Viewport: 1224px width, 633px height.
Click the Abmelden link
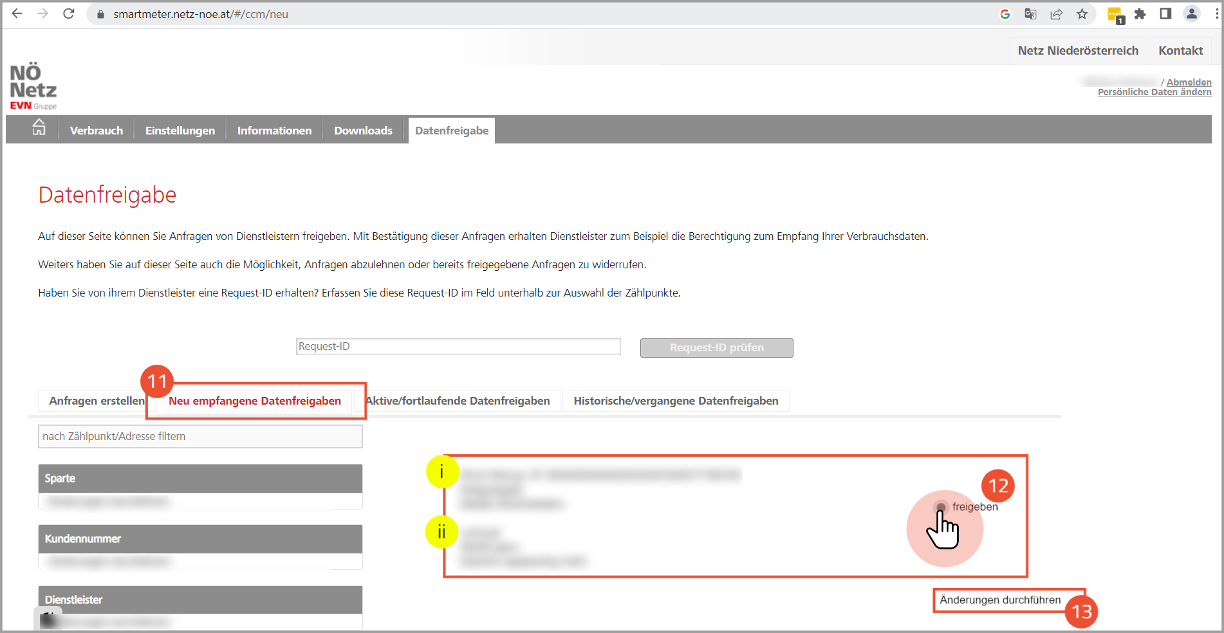click(x=1189, y=82)
